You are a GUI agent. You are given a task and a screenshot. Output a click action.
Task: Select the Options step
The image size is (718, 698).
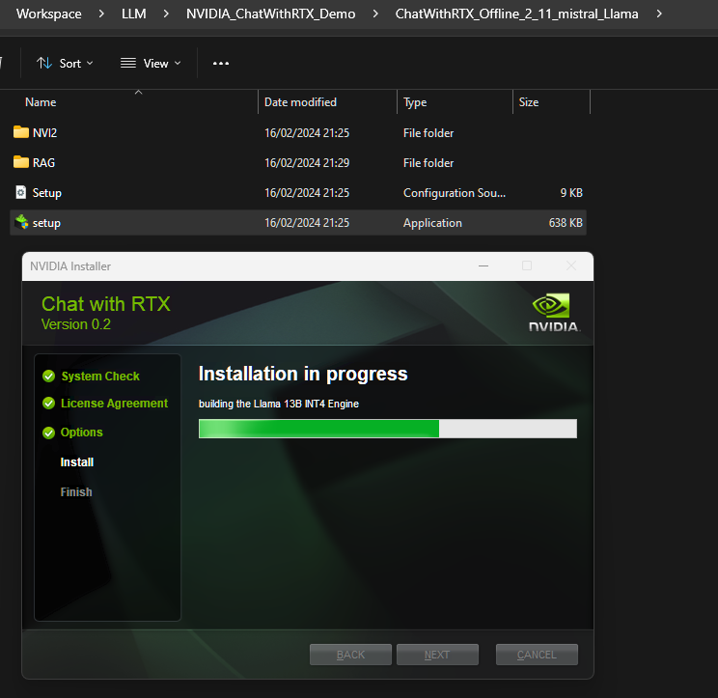pyautogui.click(x=81, y=433)
